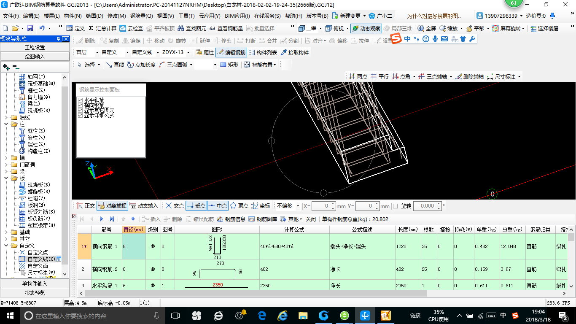The height and width of the screenshot is (324, 576).
Task: Toggle 垂点 perpendicular snap
Action: point(196,206)
